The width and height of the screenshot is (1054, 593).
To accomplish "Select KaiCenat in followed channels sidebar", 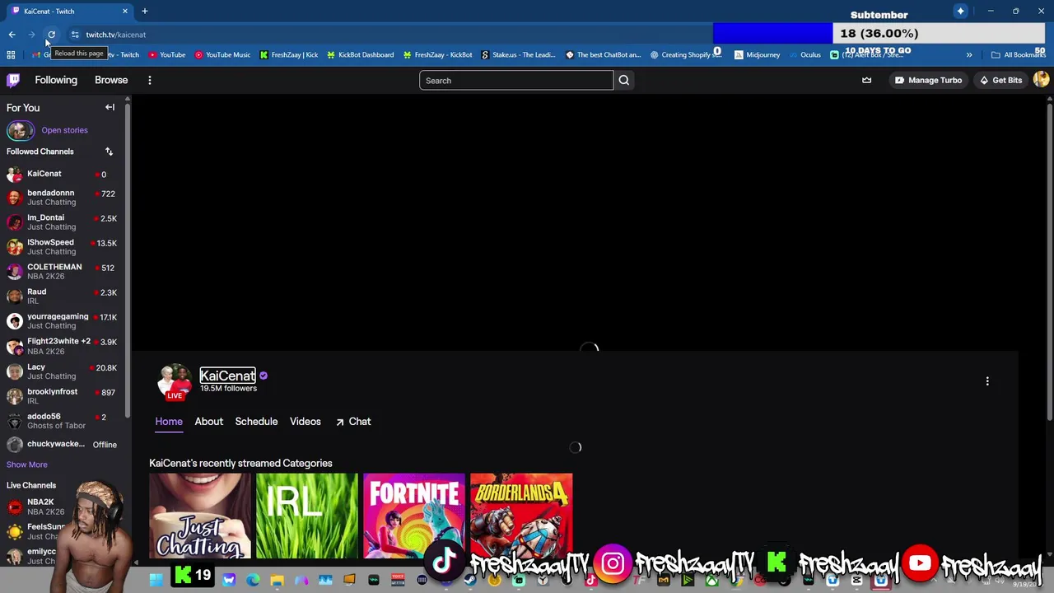I will point(63,174).
